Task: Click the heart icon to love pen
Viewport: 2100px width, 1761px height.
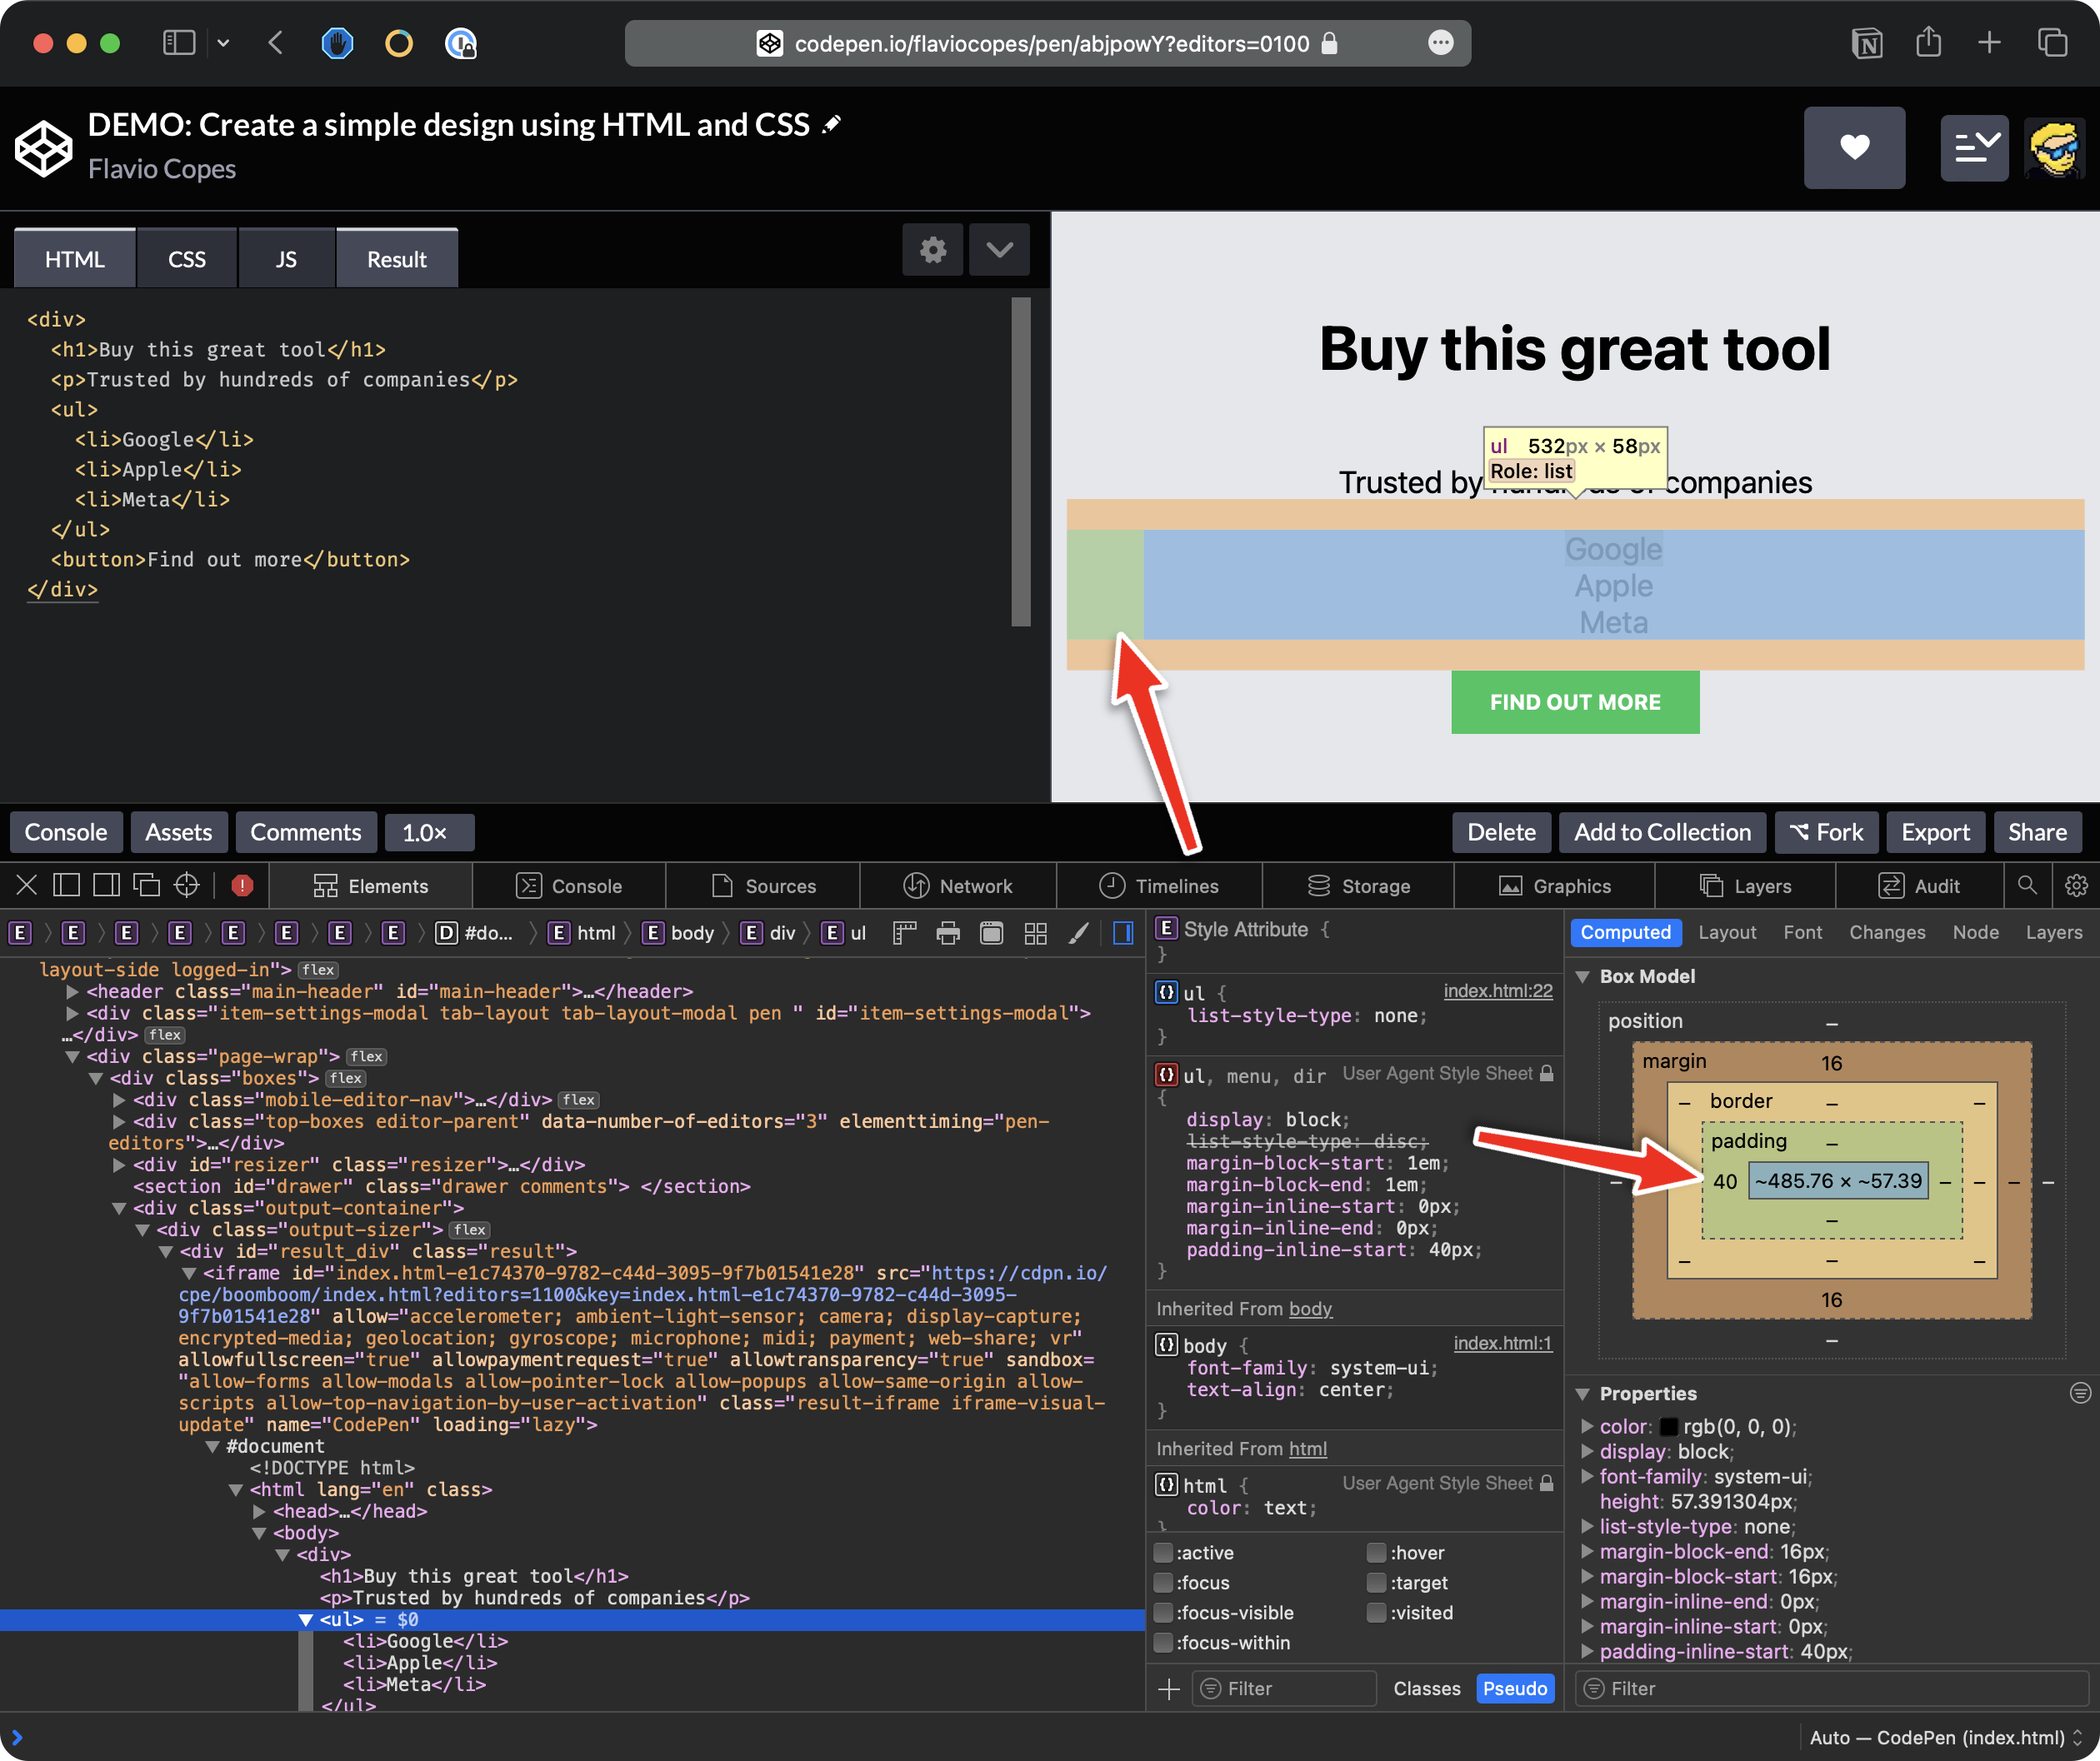Action: [x=1854, y=148]
